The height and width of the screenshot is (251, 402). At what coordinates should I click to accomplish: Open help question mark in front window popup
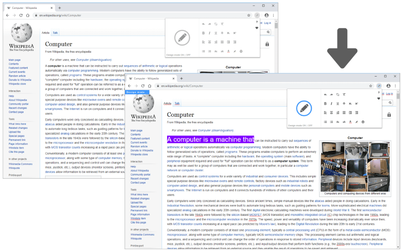point(379,93)
